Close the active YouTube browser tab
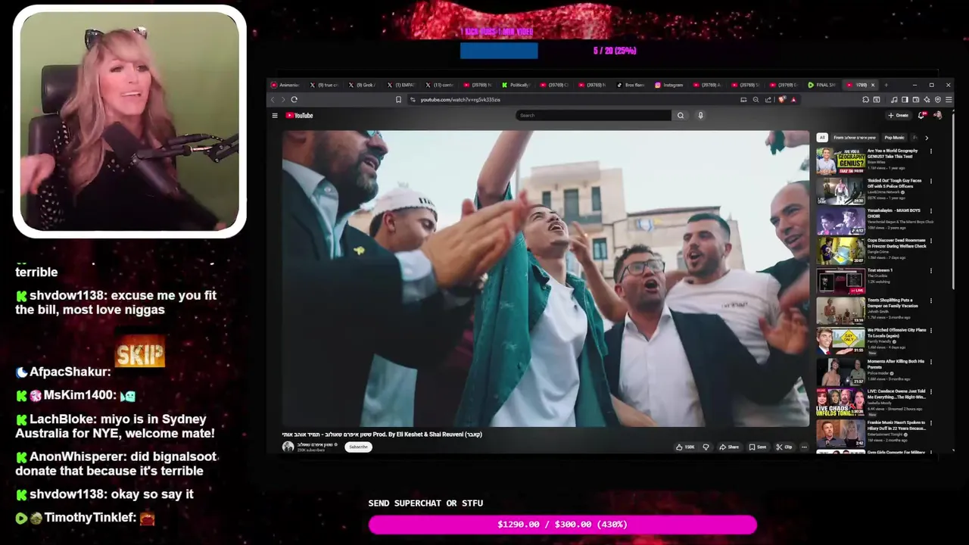Screen dimensions: 969x545 point(873,85)
